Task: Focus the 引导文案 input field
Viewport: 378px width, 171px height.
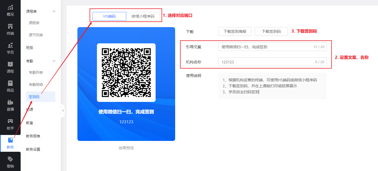Action: [x=273, y=47]
